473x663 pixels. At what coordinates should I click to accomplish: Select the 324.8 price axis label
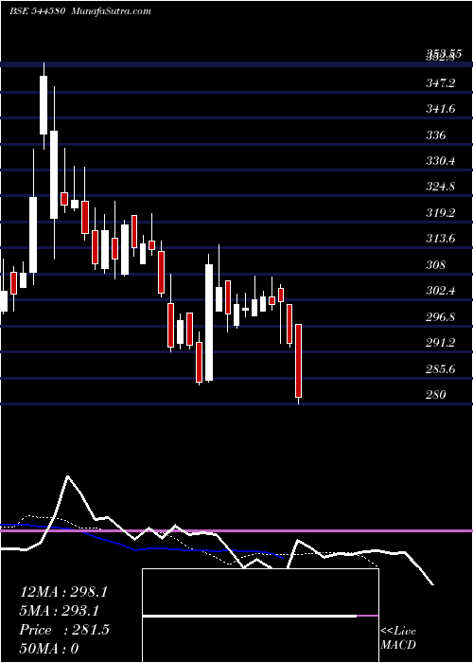point(441,187)
